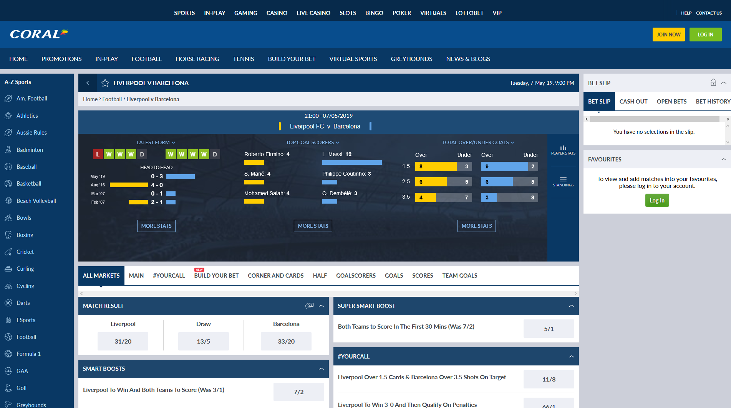The width and height of the screenshot is (731, 408).
Task: Click the bet slip horizontal scrollbar
Action: point(655,119)
